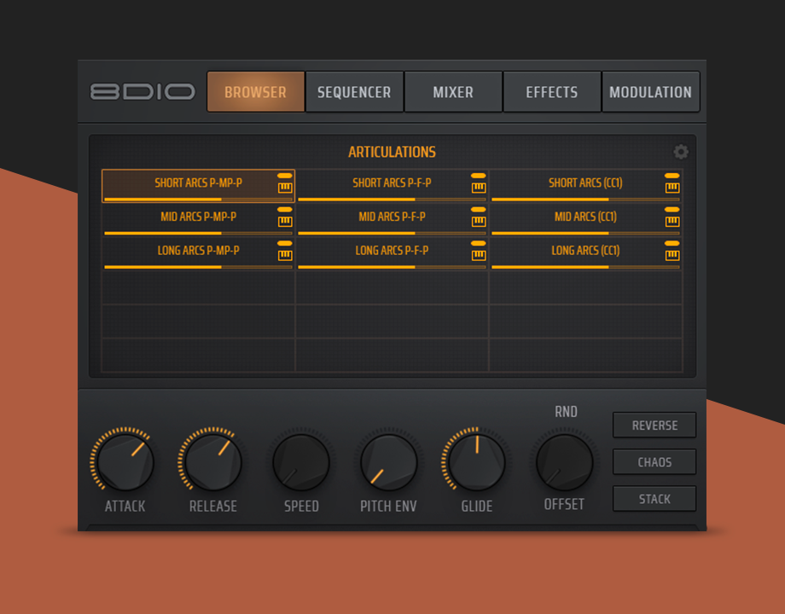Click keyboard icon on Short Arcs (CC1)

(672, 188)
